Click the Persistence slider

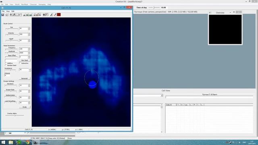click(x=10, y=70)
